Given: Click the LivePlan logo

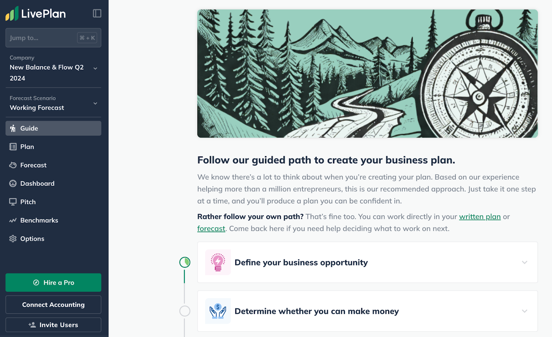Looking at the screenshot, I should 36,14.
